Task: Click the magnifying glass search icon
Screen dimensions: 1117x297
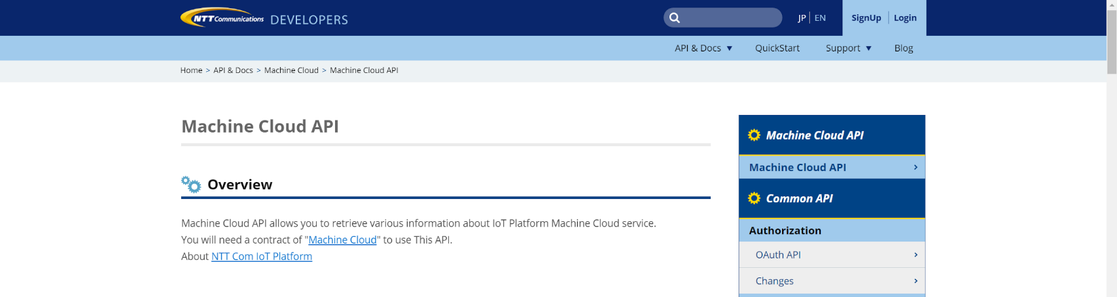Action: 674,18
